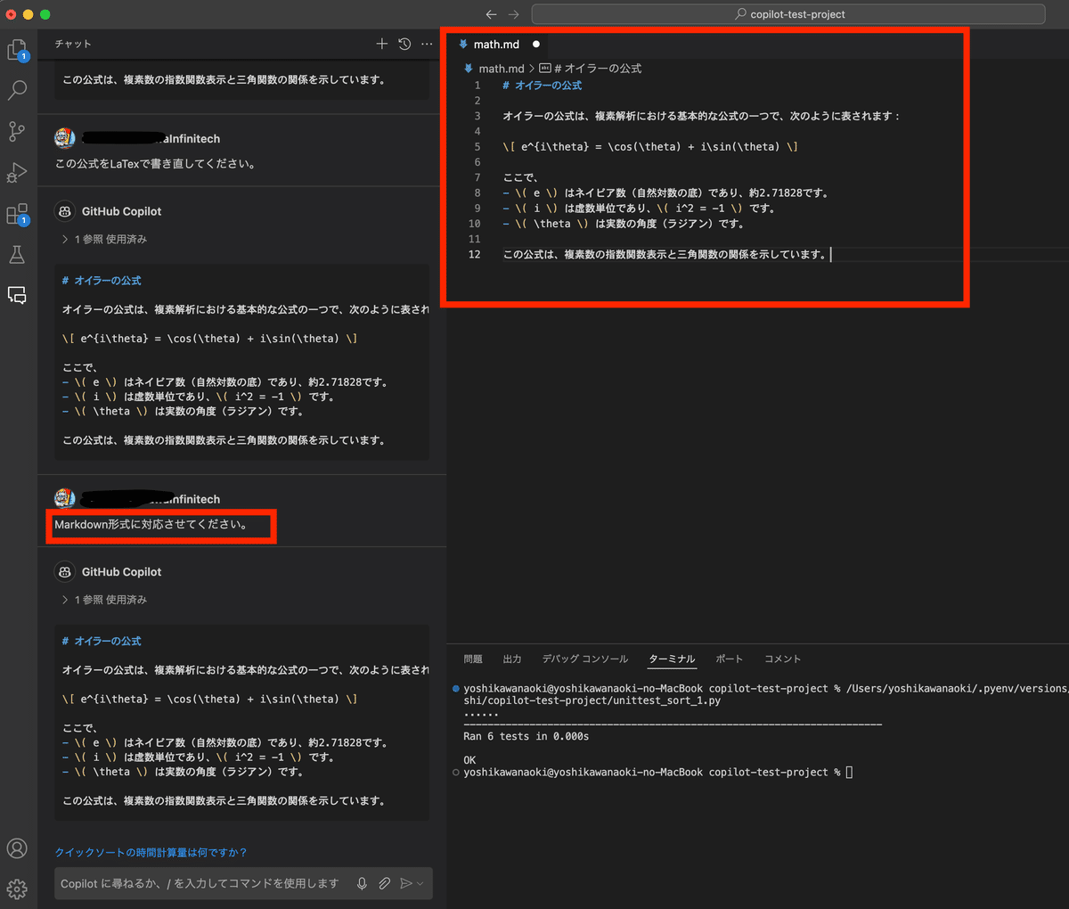Open send options dropdown arrow
Screen dimensions: 1069x909
point(420,883)
